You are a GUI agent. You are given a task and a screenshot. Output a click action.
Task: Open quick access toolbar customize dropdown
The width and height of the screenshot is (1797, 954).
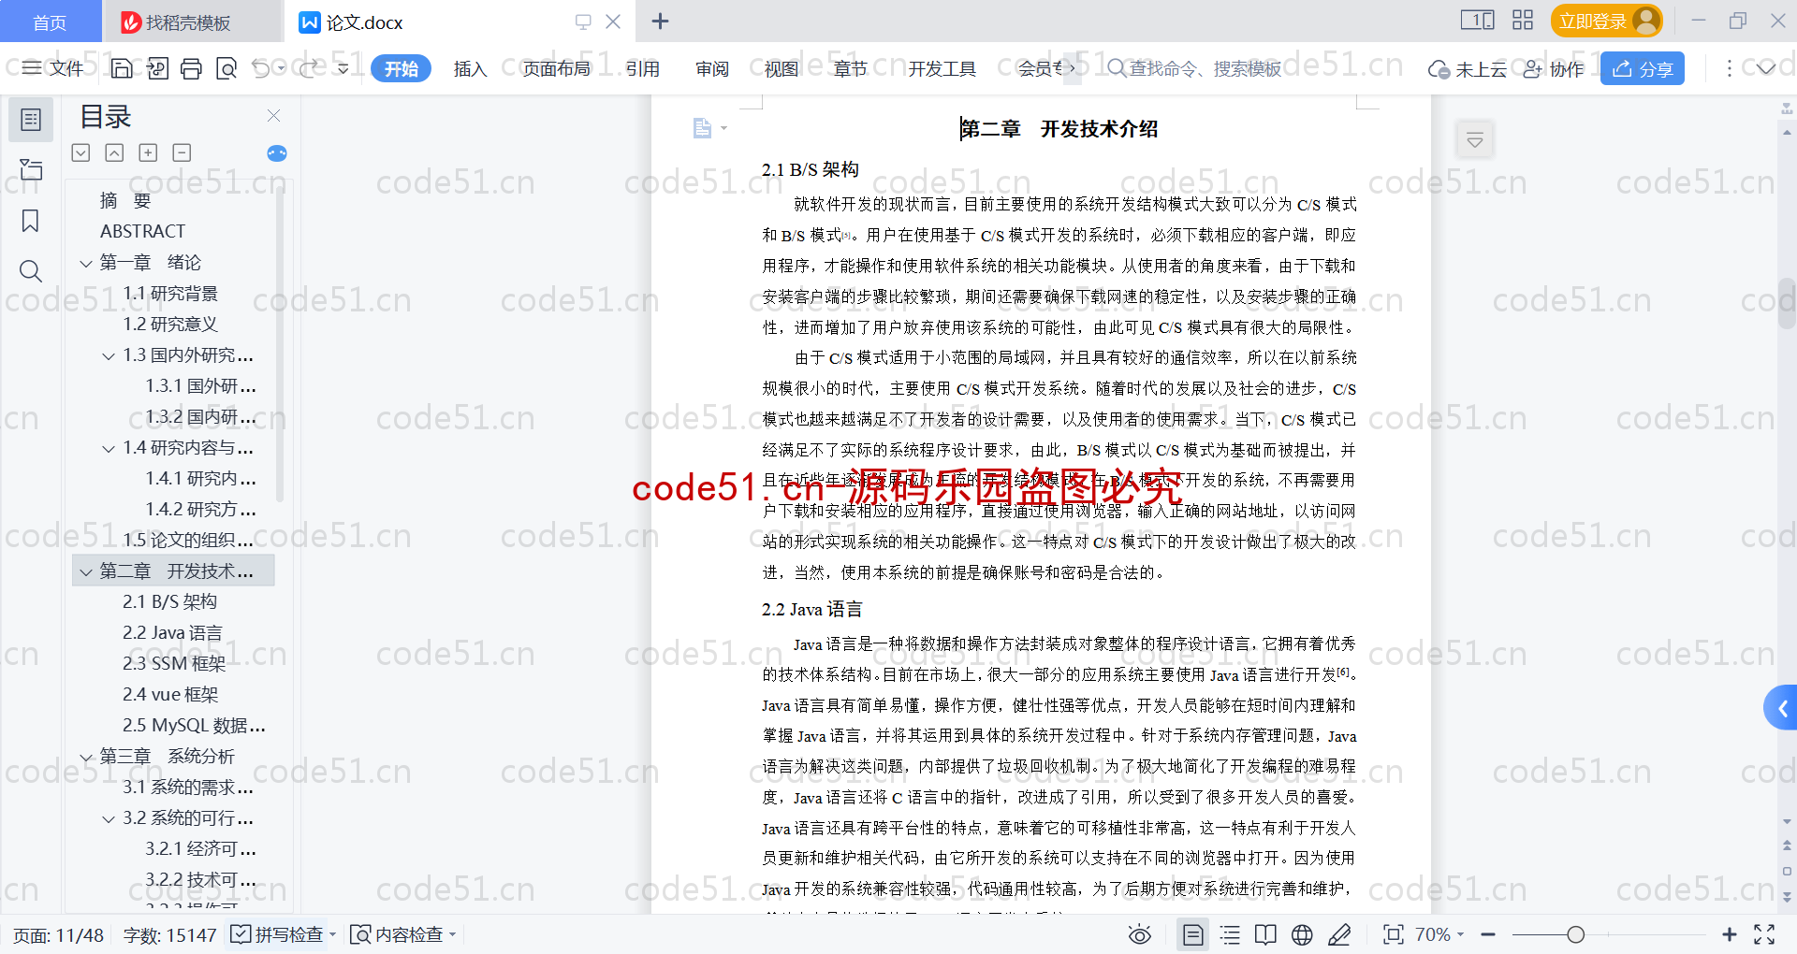(x=343, y=68)
